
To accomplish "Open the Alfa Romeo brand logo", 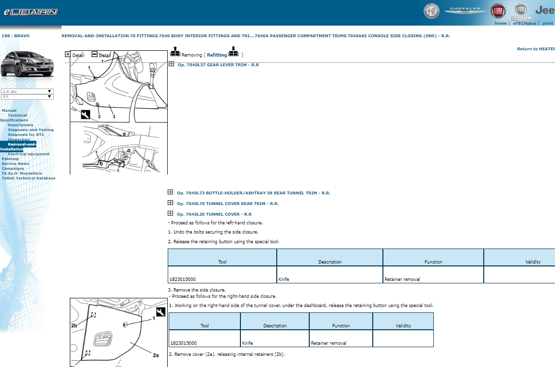I will pos(431,11).
